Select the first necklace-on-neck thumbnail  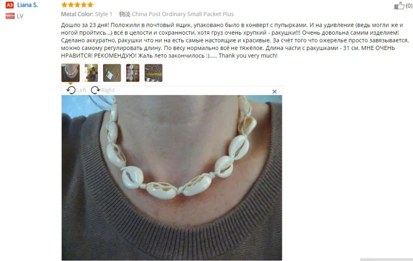70,73
